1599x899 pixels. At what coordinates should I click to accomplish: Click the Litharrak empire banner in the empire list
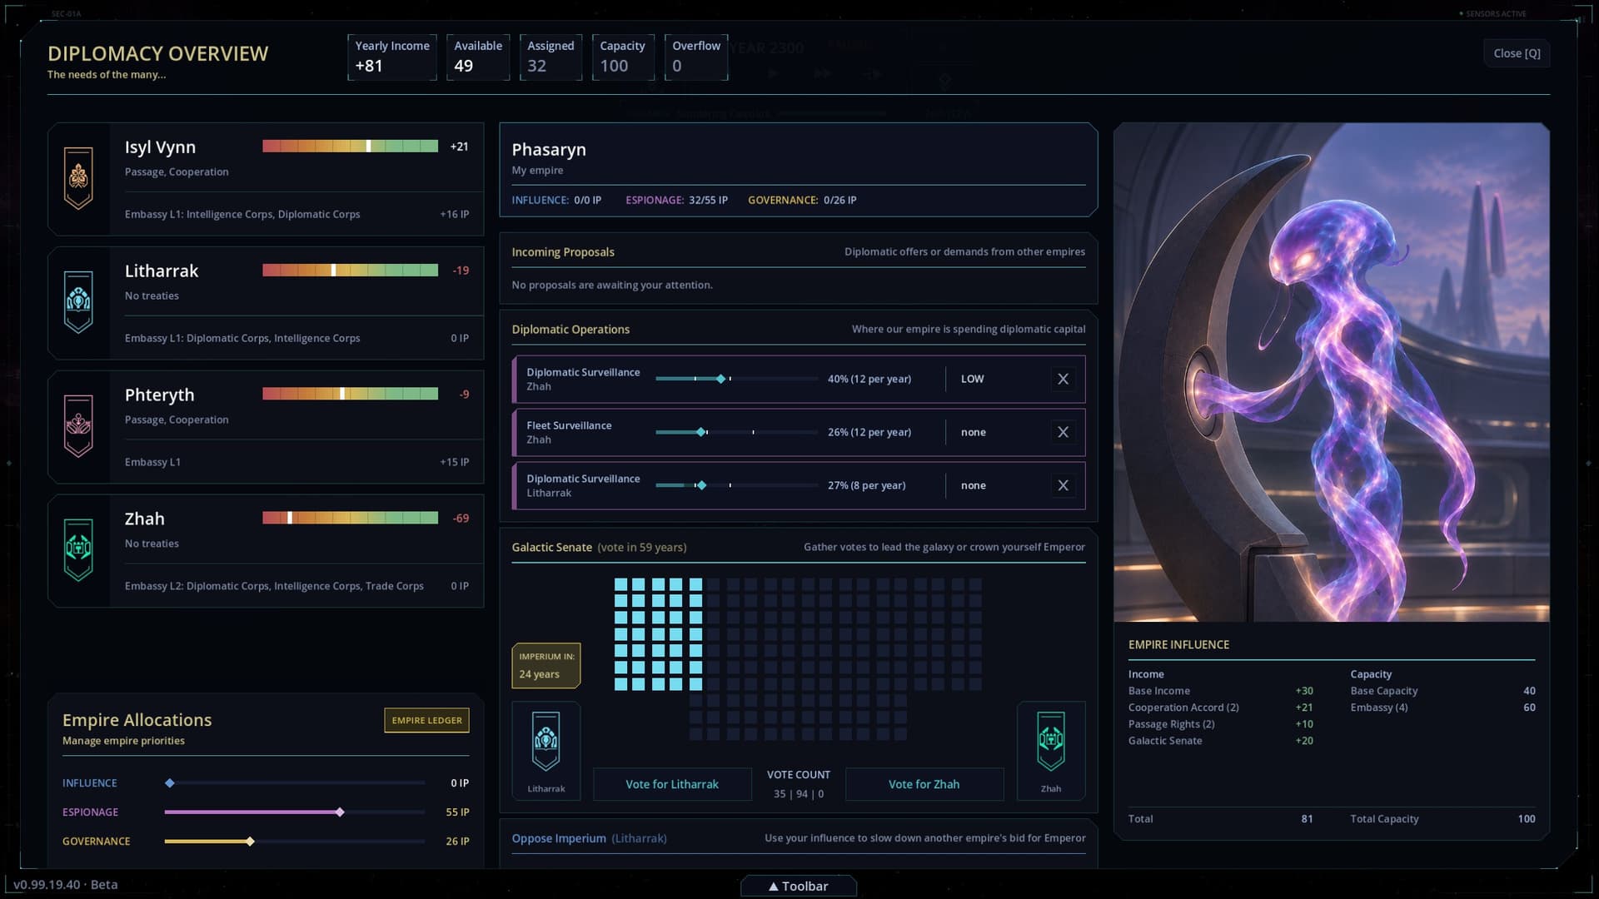click(78, 302)
